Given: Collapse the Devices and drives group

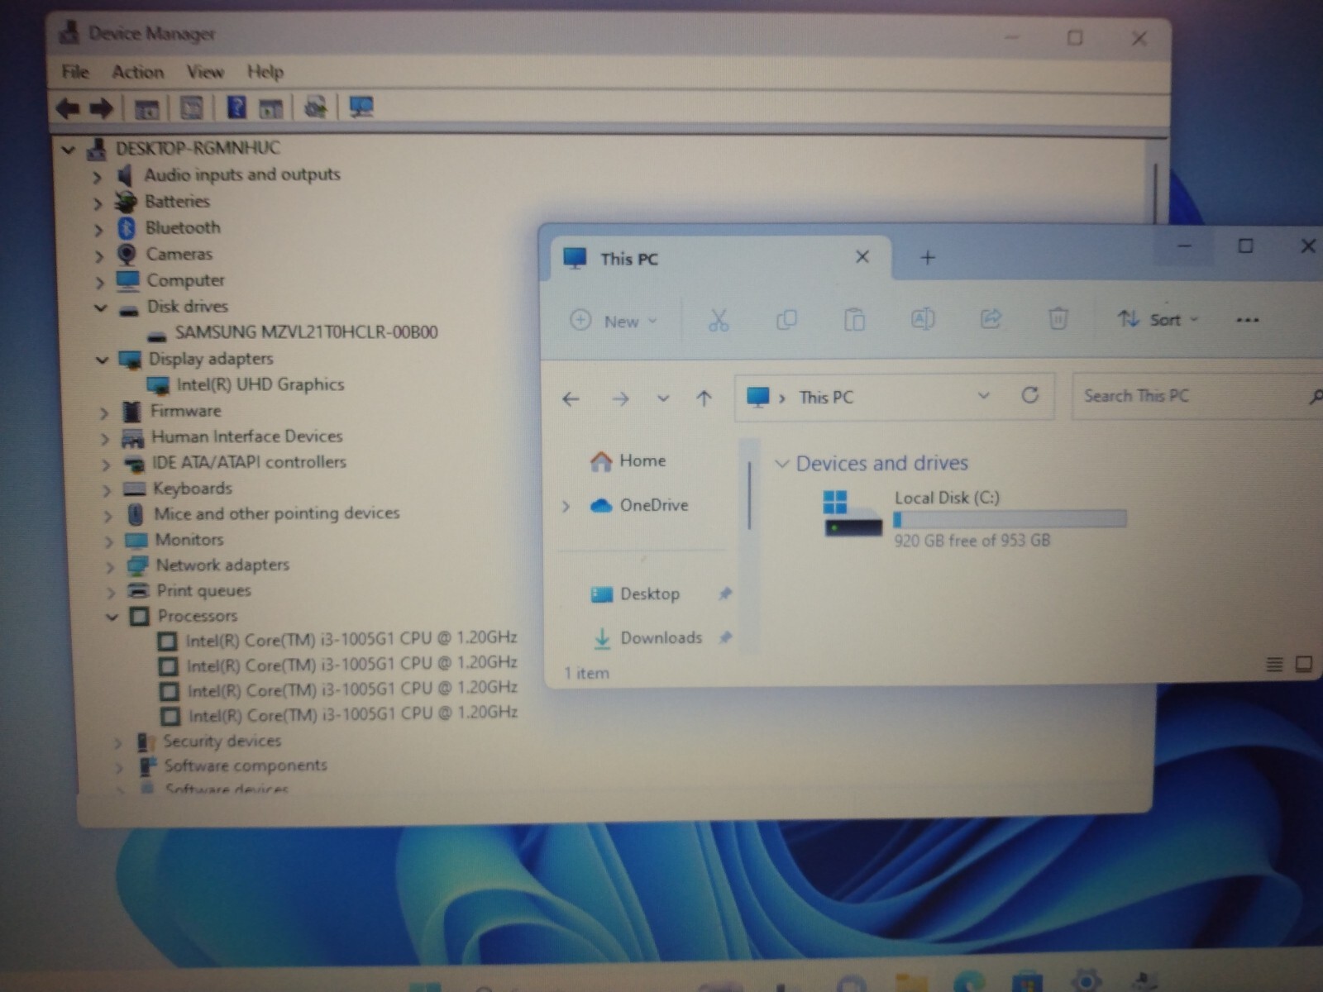Looking at the screenshot, I should [x=781, y=464].
